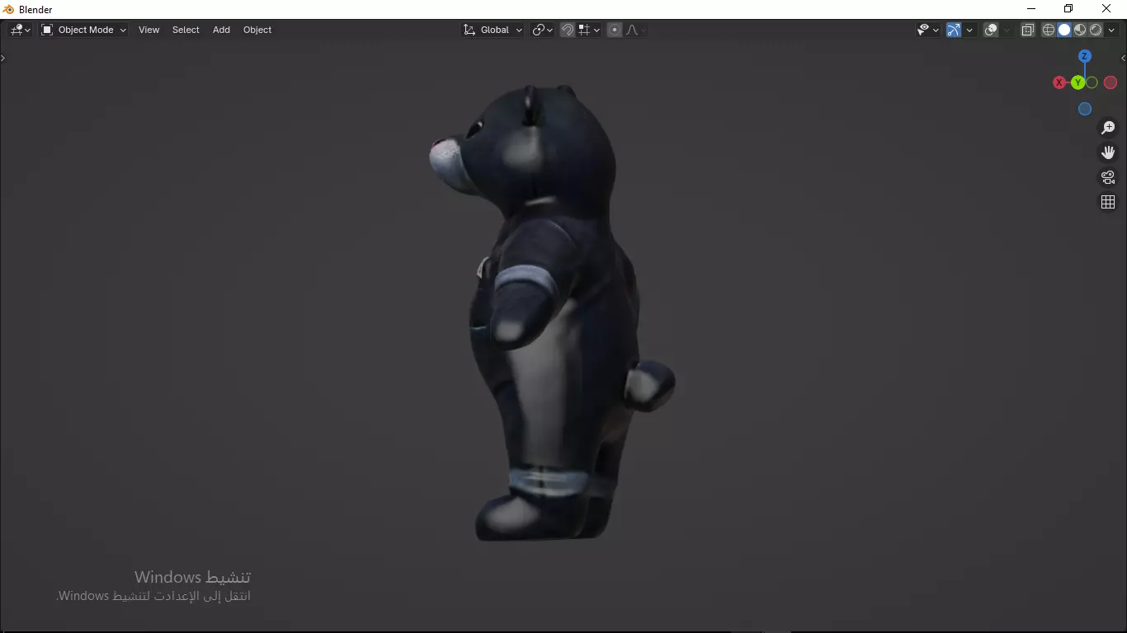The height and width of the screenshot is (633, 1127).
Task: Open the transform pivot point dropdown
Action: click(542, 30)
